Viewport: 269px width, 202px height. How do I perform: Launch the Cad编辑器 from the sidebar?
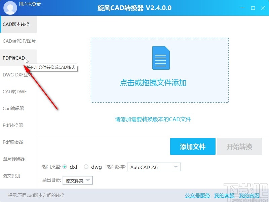click(13, 108)
